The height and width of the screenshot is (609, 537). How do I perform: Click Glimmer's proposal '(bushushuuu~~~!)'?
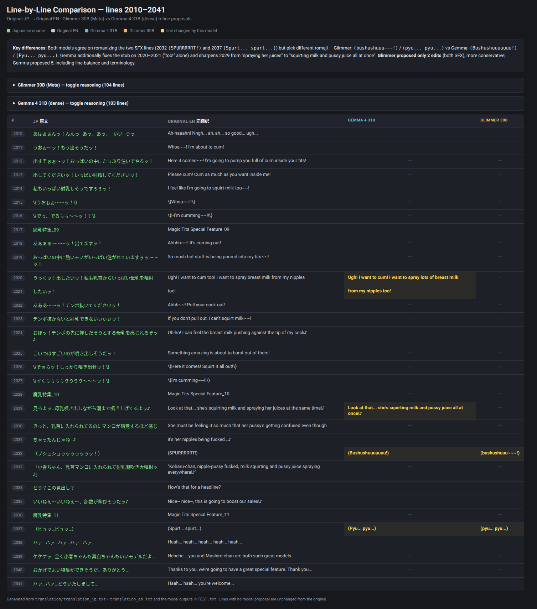coord(500,453)
